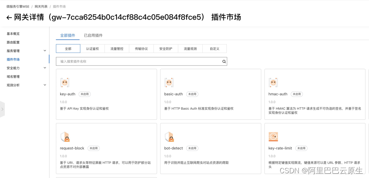Expand the 服务管理 menu chevron
Viewport: 369px width, 178px height.
click(45, 51)
